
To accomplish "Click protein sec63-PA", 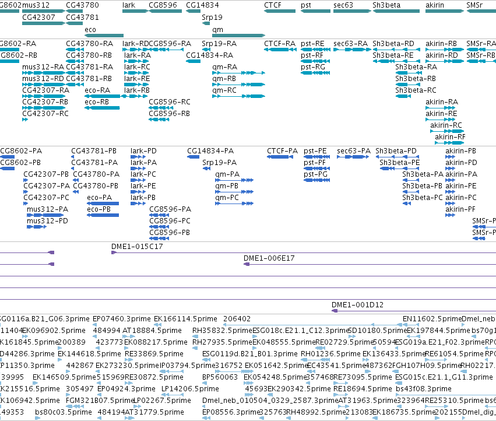I will (354, 150).
